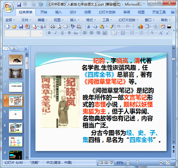Expand the 全部 menu dropdown
This screenshot has width=178, height=168.
pos(10,20)
